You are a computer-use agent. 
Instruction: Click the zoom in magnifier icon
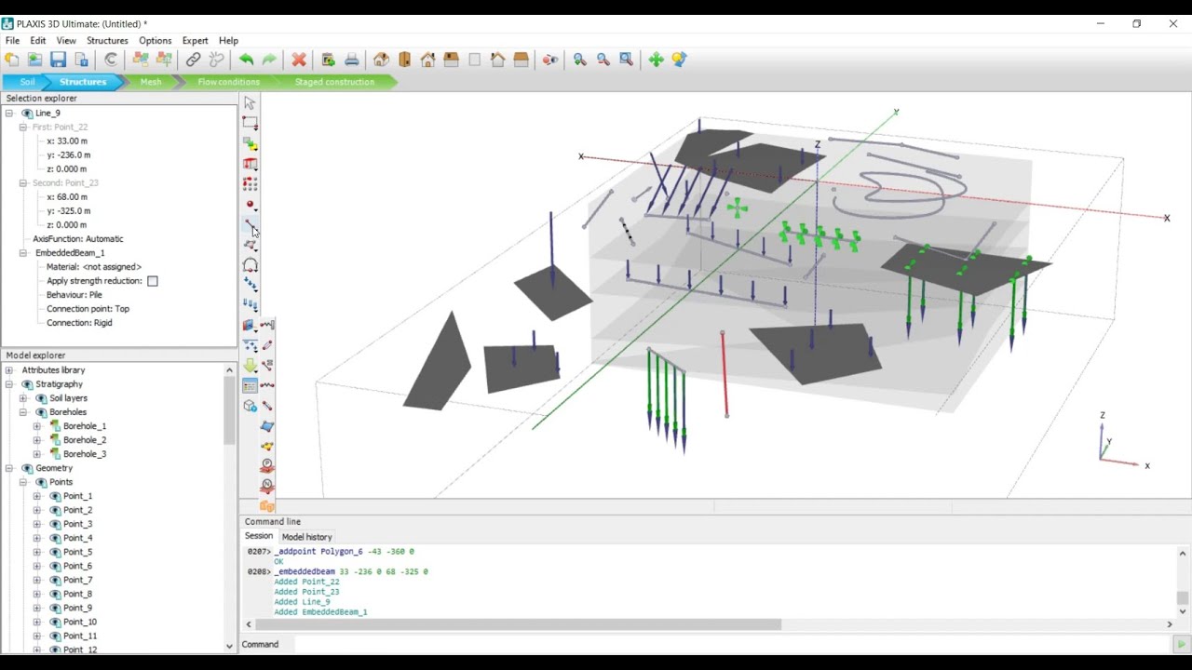pos(579,60)
